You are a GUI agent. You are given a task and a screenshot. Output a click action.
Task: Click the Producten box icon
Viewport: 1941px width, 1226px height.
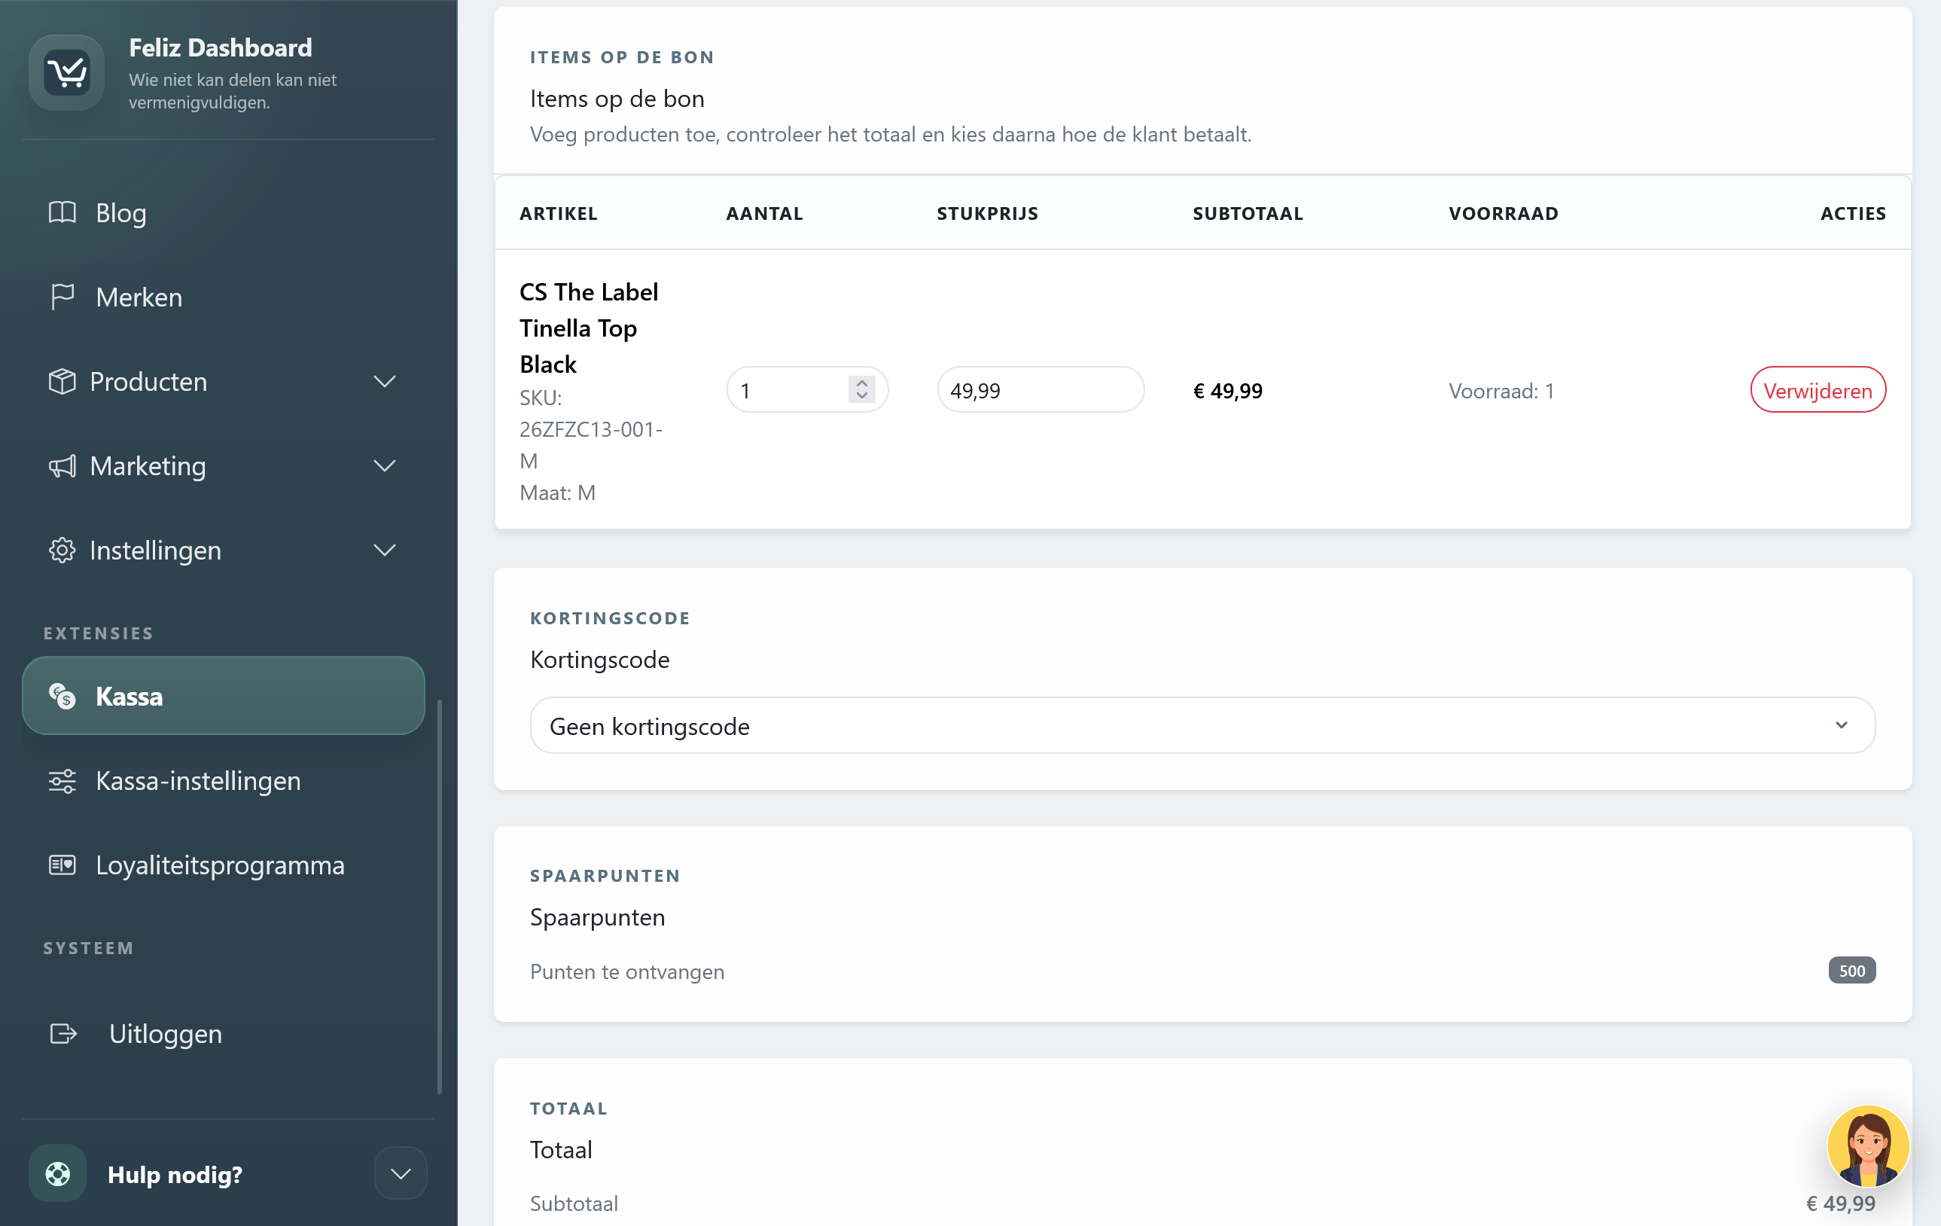tap(62, 381)
